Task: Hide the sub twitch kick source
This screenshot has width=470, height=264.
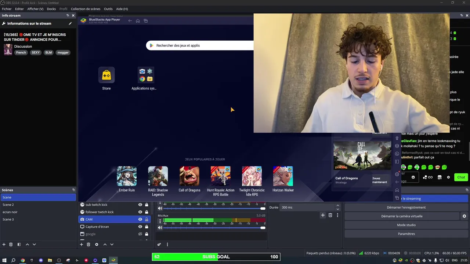Action: pos(140,205)
